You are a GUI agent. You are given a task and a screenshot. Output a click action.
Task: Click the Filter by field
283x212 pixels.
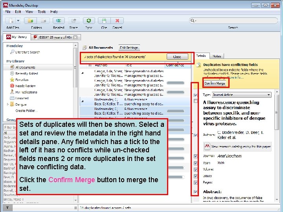coord(10,128)
